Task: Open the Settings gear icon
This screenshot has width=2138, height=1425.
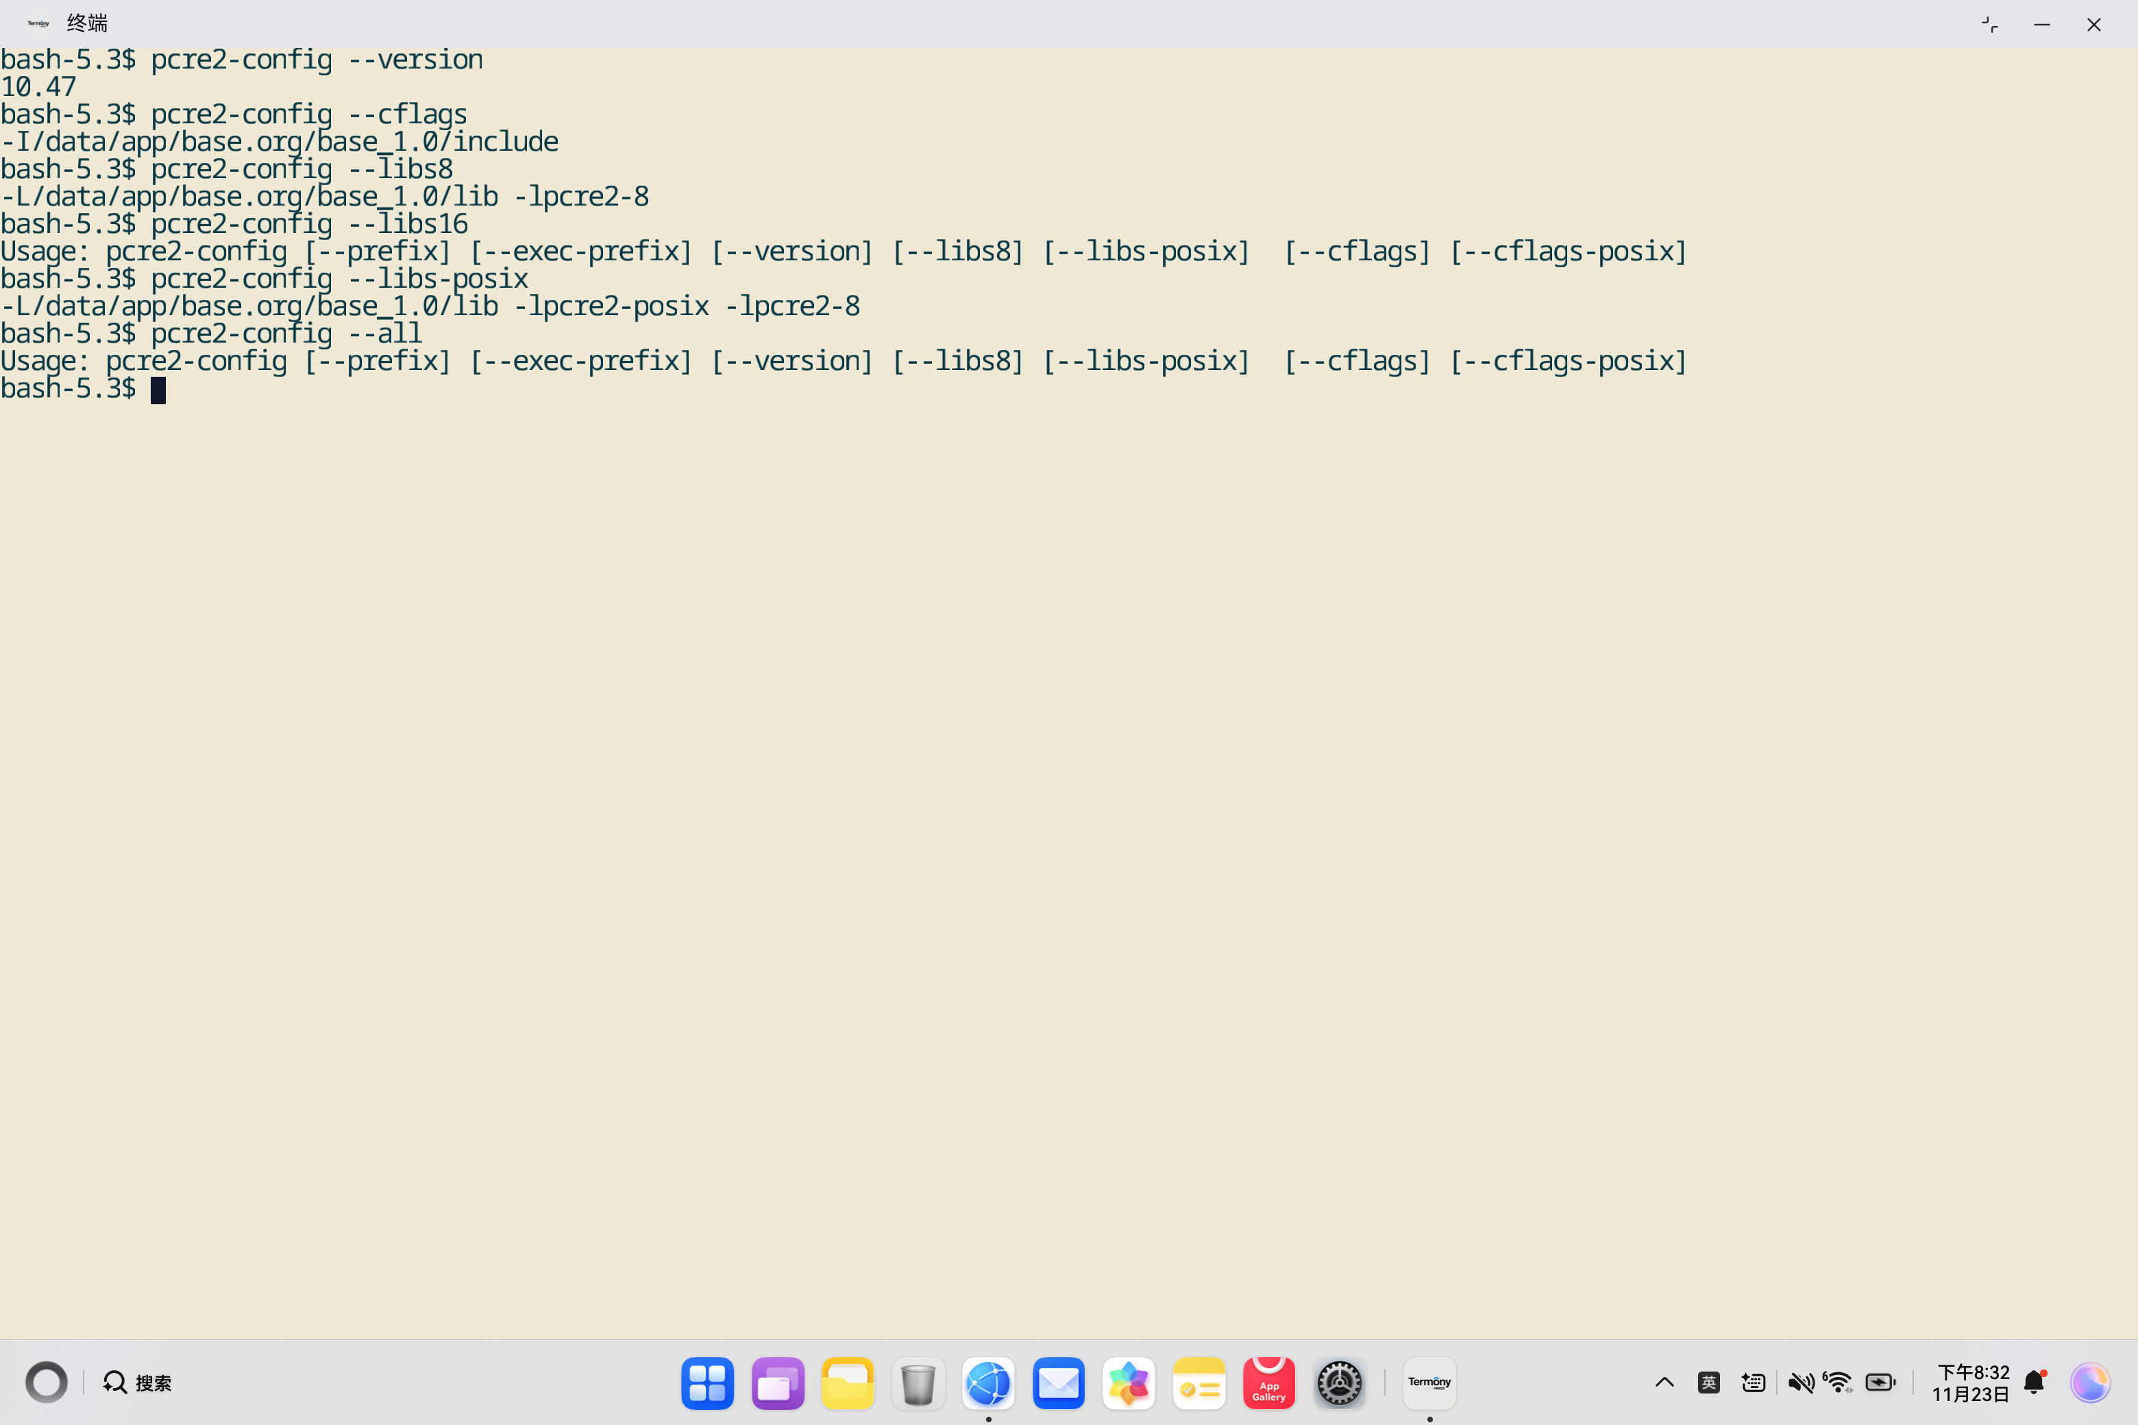Action: (x=1339, y=1383)
